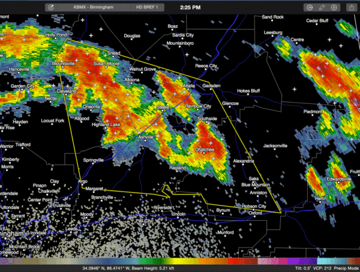The width and height of the screenshot is (360, 272).
Task: Click the 2:25 PM time display
Action: coord(188,8)
